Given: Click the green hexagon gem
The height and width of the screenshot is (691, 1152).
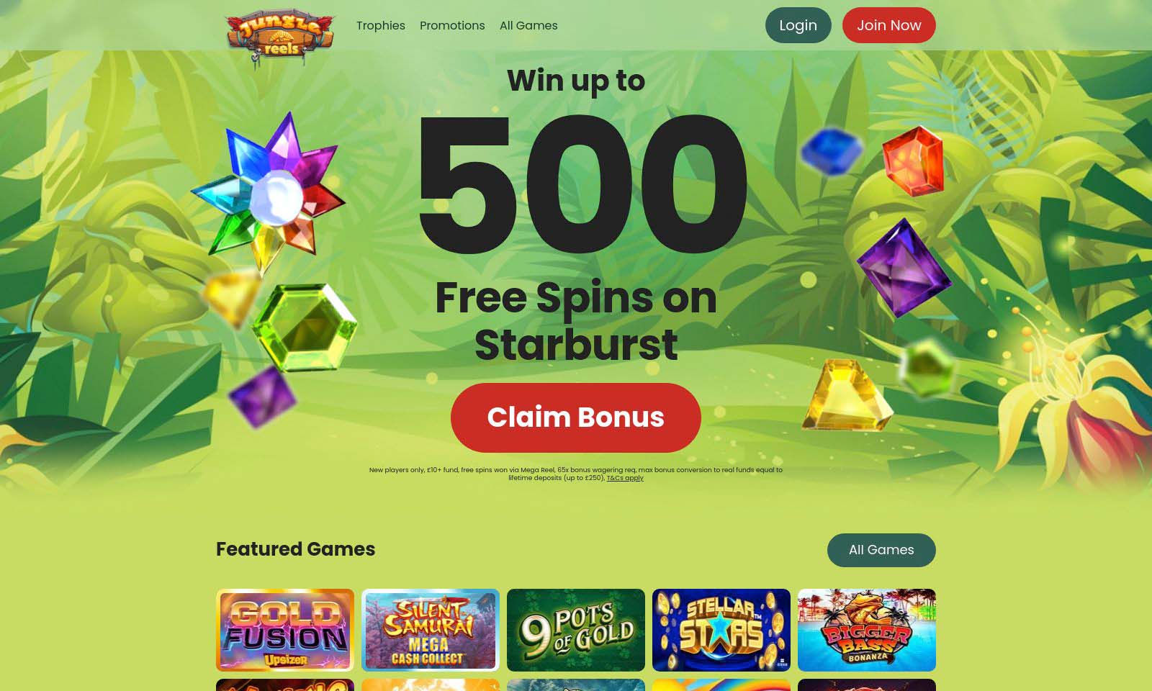Looking at the screenshot, I should tap(305, 328).
